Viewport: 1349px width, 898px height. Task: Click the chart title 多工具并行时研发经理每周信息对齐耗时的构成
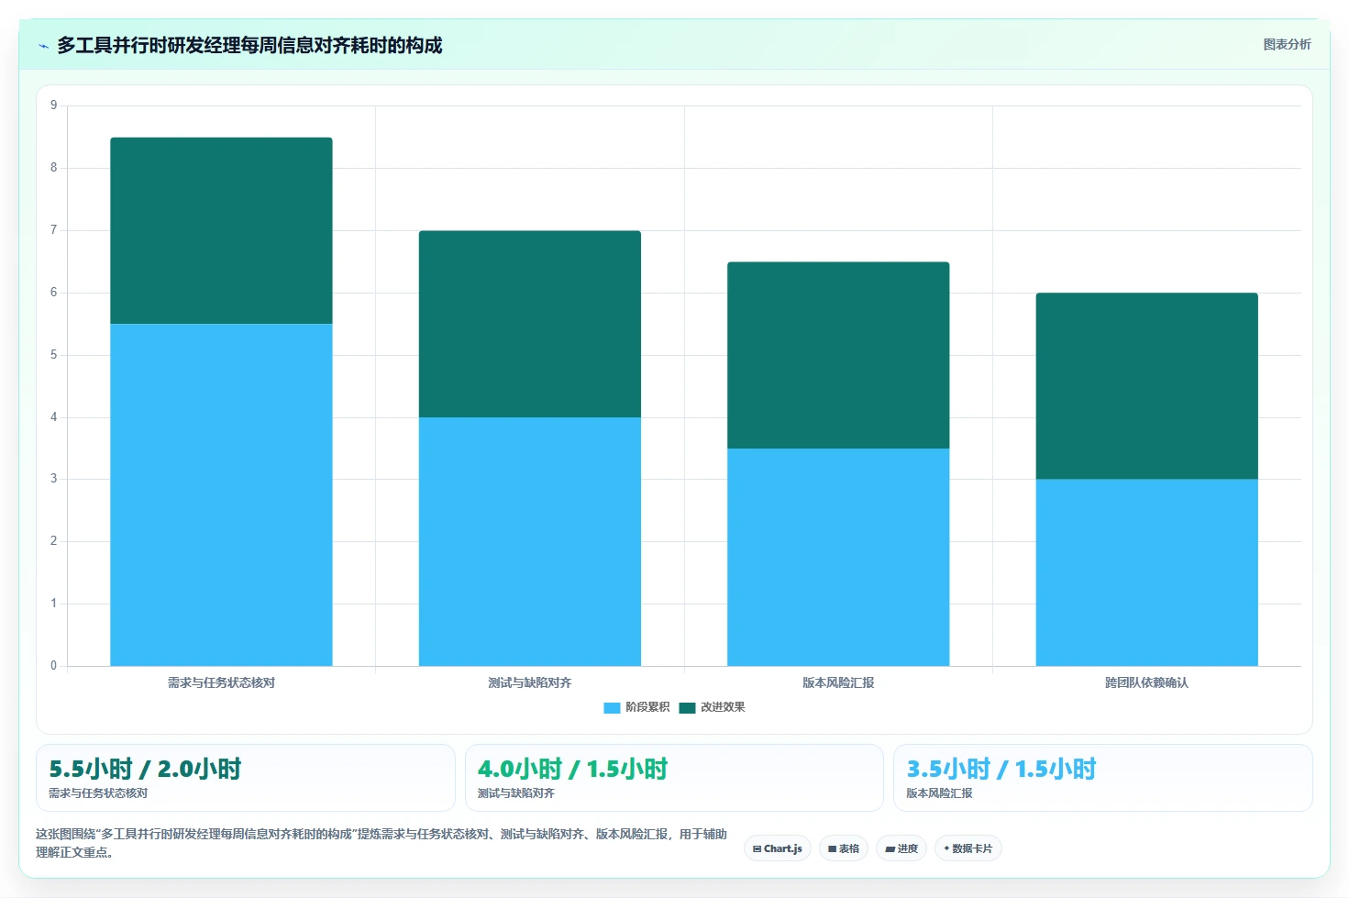(x=249, y=45)
